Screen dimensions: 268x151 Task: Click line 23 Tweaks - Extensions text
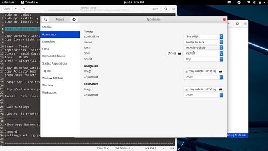tap(21, 96)
